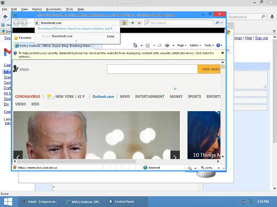Click the IE horizontal scrollbar thumb
Screen dimensions: 277x207
pyautogui.click(x=77, y=161)
